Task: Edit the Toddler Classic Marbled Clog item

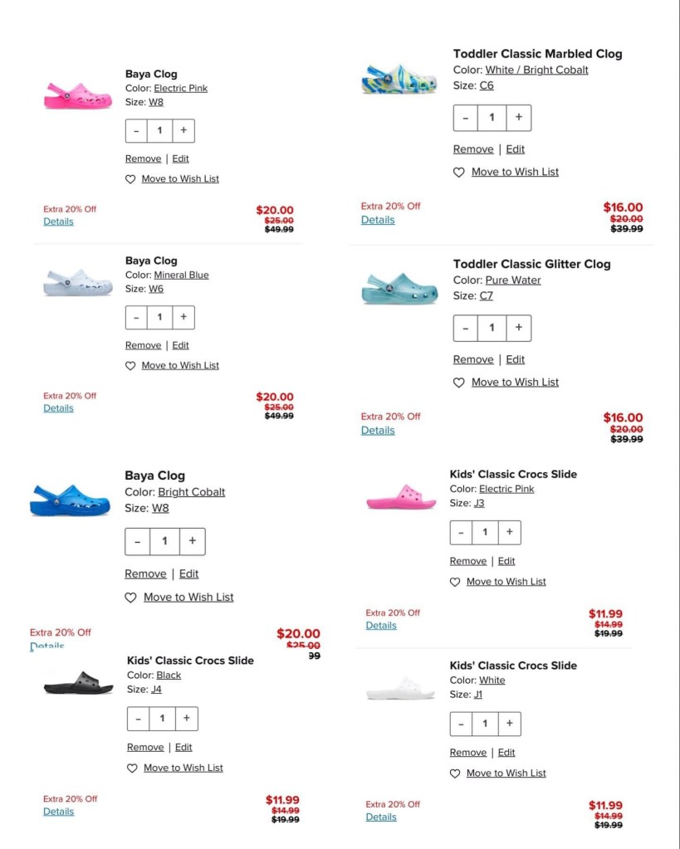Action: pyautogui.click(x=516, y=149)
